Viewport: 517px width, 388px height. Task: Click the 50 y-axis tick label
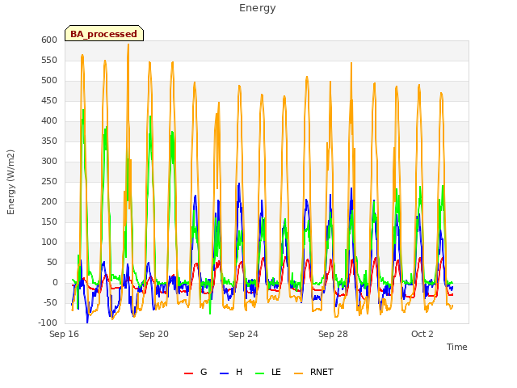tap(53, 262)
